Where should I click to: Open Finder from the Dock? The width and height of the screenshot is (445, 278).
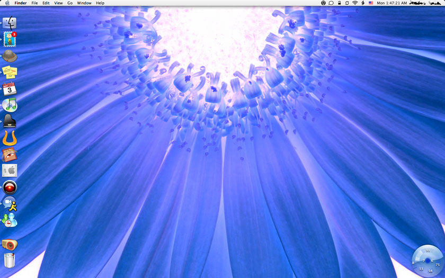click(10, 23)
